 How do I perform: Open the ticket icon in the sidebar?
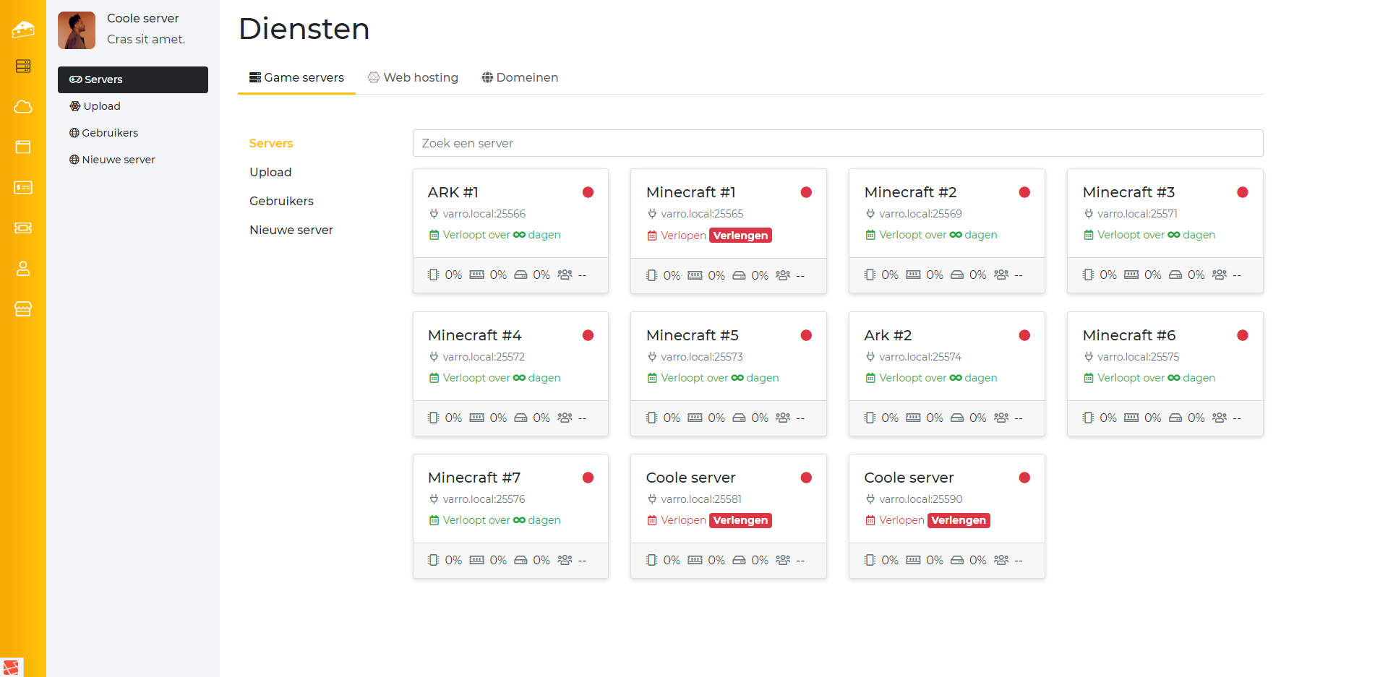pos(23,228)
